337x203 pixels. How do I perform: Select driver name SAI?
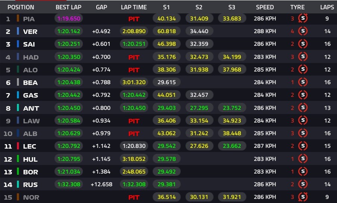pos(30,44)
